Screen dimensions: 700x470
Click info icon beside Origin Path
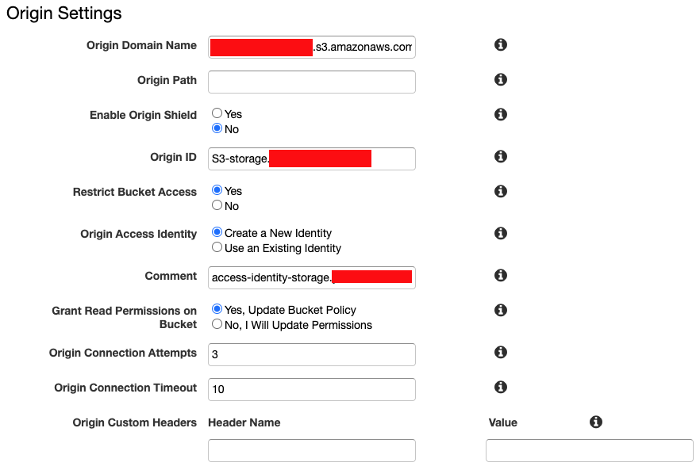[501, 80]
